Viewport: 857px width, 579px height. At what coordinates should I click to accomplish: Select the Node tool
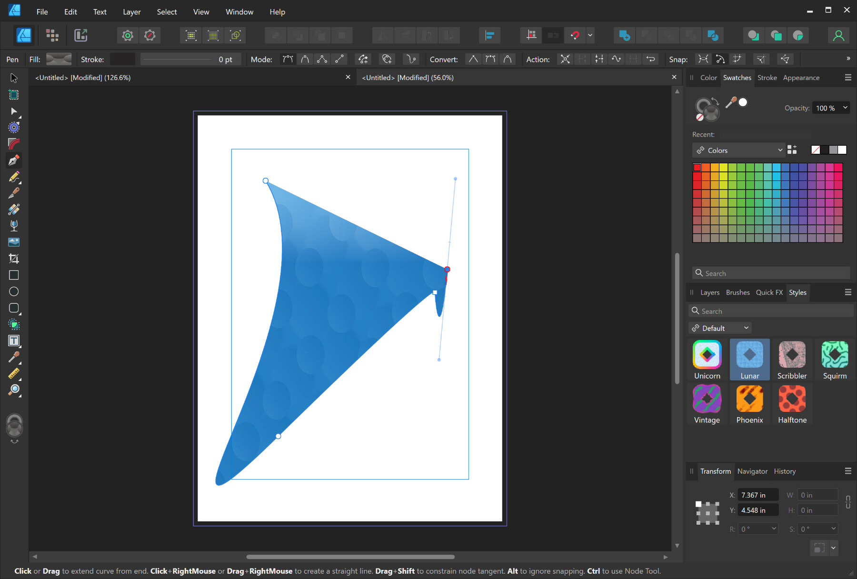14,111
